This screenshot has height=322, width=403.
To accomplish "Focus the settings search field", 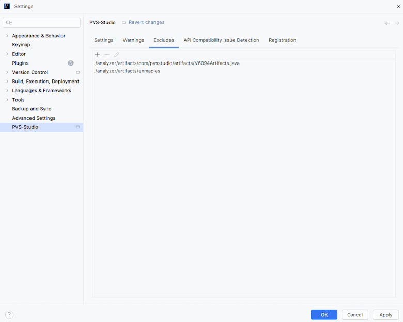I will (44, 23).
